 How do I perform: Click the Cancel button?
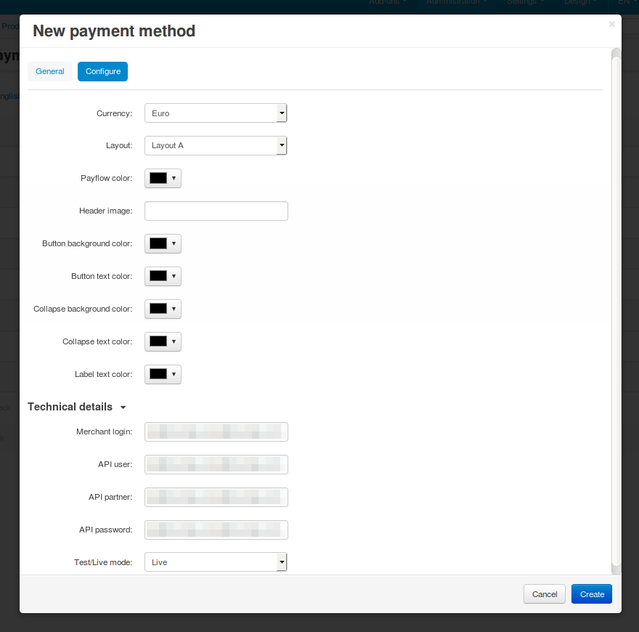[x=544, y=594]
